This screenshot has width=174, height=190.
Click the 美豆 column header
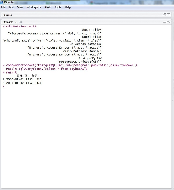[x=35, y=76]
